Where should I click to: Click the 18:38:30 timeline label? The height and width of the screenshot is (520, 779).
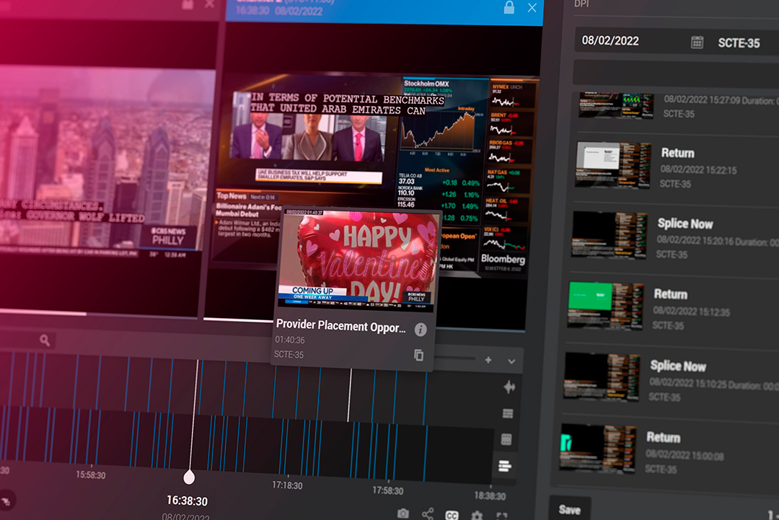coord(490,495)
